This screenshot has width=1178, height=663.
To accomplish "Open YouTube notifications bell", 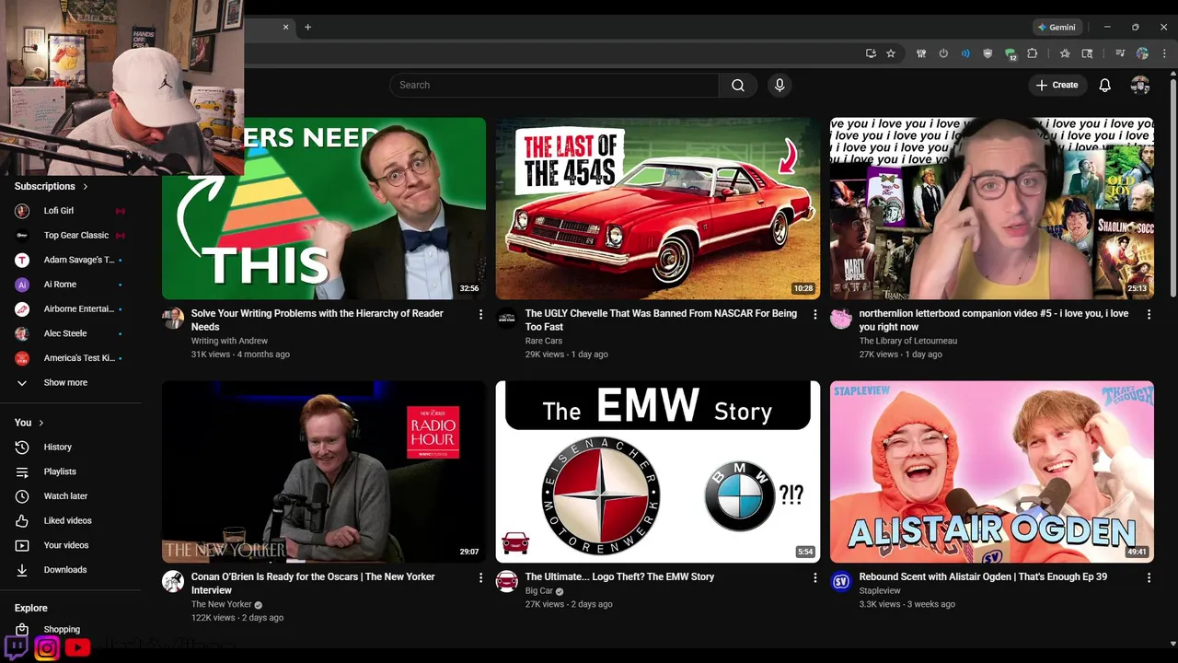I will tap(1104, 85).
